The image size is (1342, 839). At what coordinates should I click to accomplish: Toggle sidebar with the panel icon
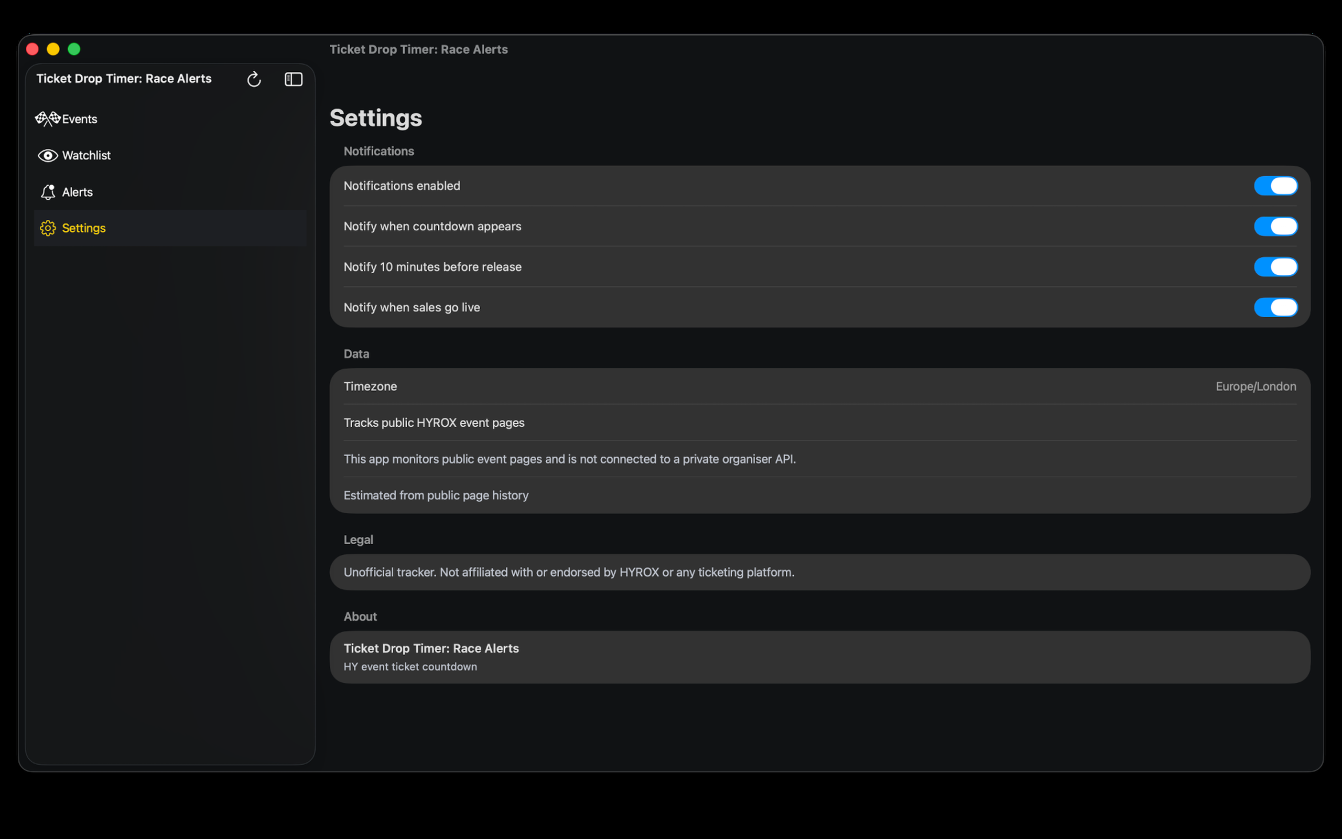(294, 79)
